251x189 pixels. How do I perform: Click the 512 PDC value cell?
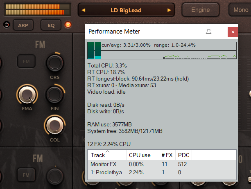[182, 164]
